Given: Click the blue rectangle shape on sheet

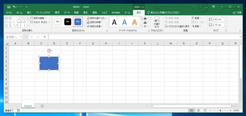Looking at the screenshot, I should tap(49, 64).
